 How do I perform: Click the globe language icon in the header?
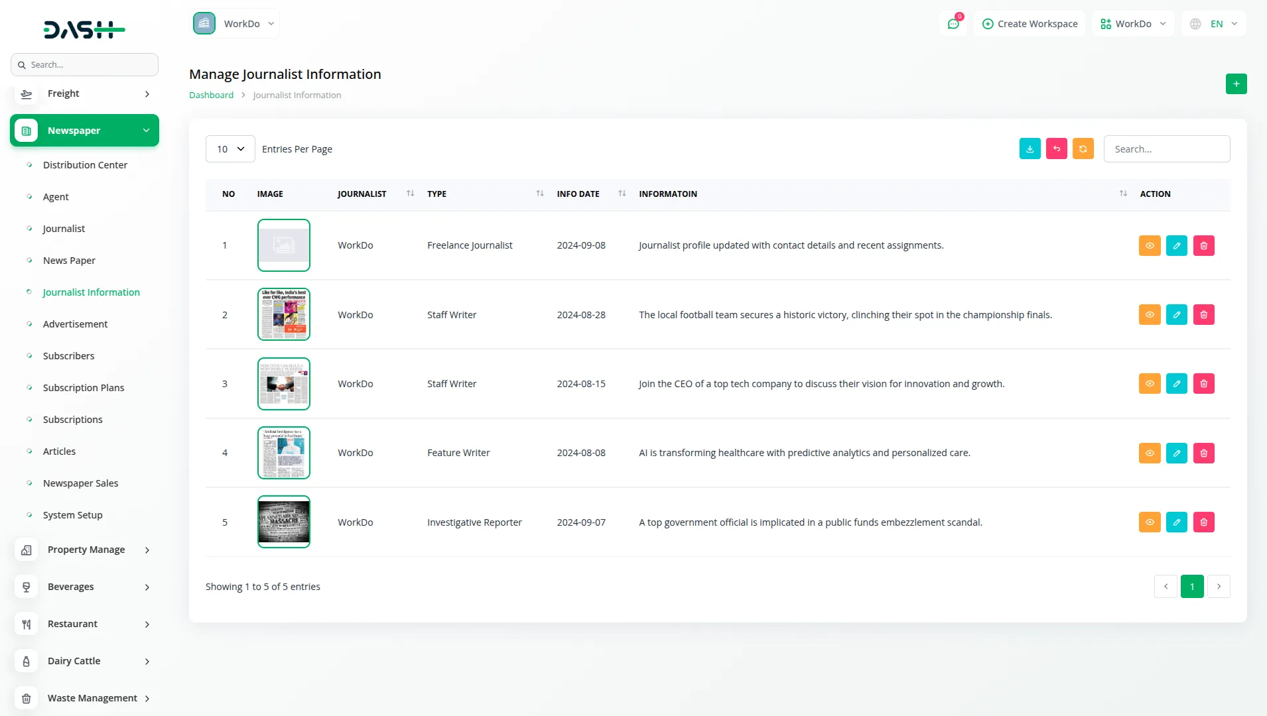coord(1195,23)
